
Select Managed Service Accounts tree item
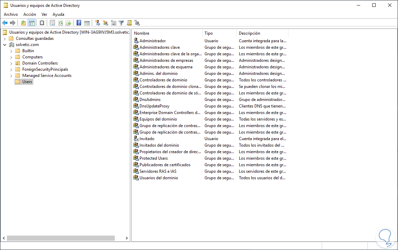pos(47,76)
